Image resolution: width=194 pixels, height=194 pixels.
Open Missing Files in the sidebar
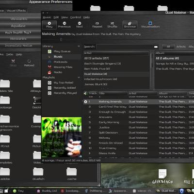pyautogui.click(x=62, y=67)
